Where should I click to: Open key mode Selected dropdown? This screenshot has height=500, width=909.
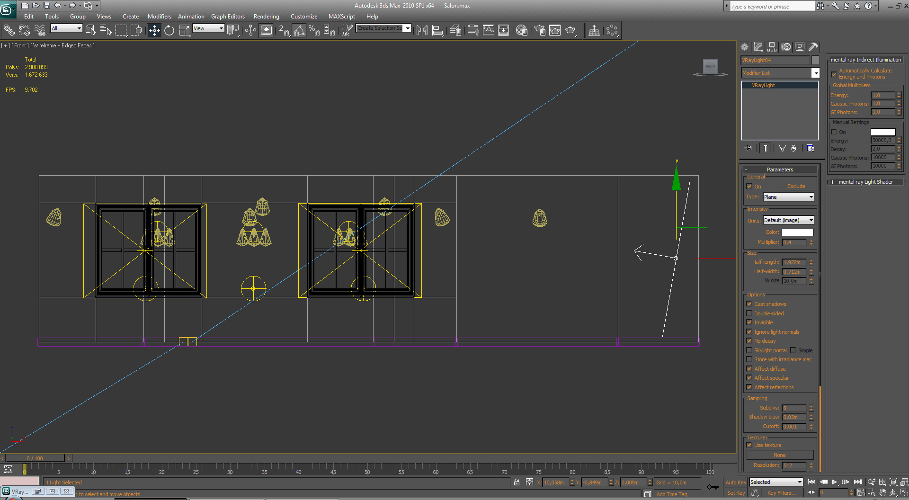(776, 482)
